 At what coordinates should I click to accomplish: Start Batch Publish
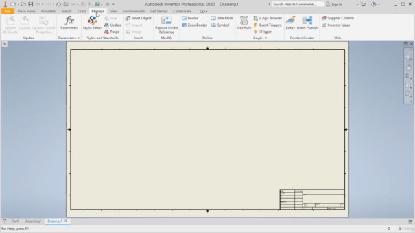[307, 23]
